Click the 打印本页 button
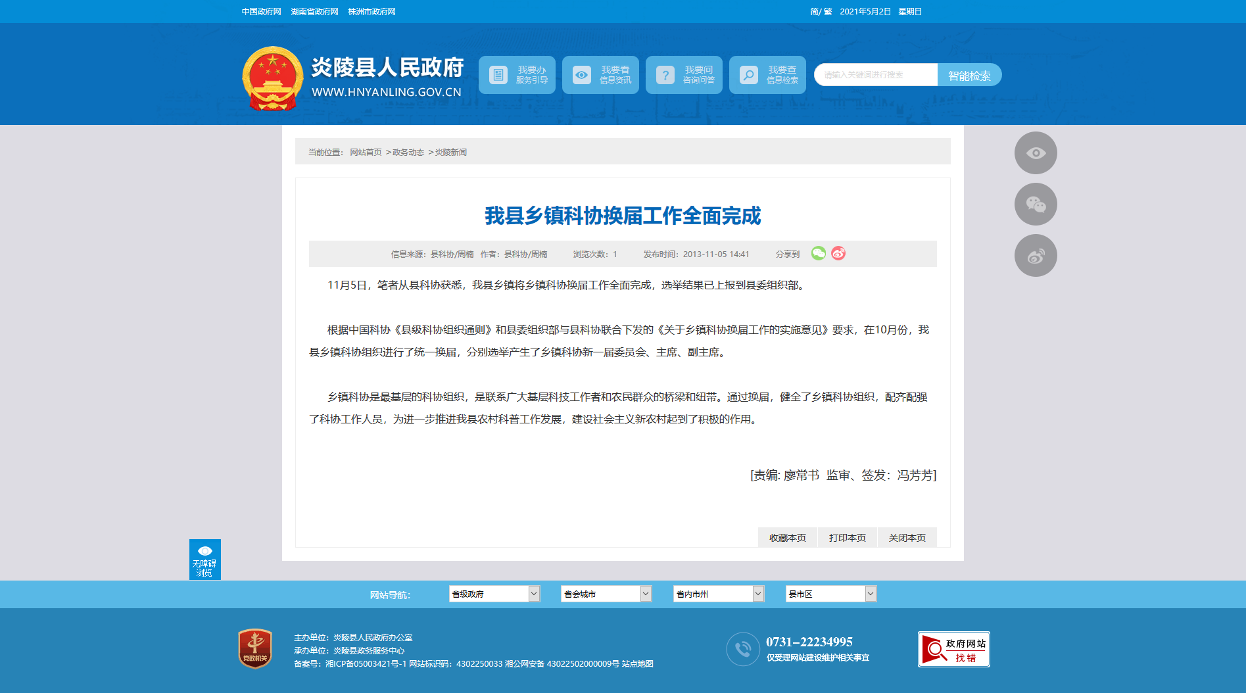The image size is (1246, 693). click(847, 538)
